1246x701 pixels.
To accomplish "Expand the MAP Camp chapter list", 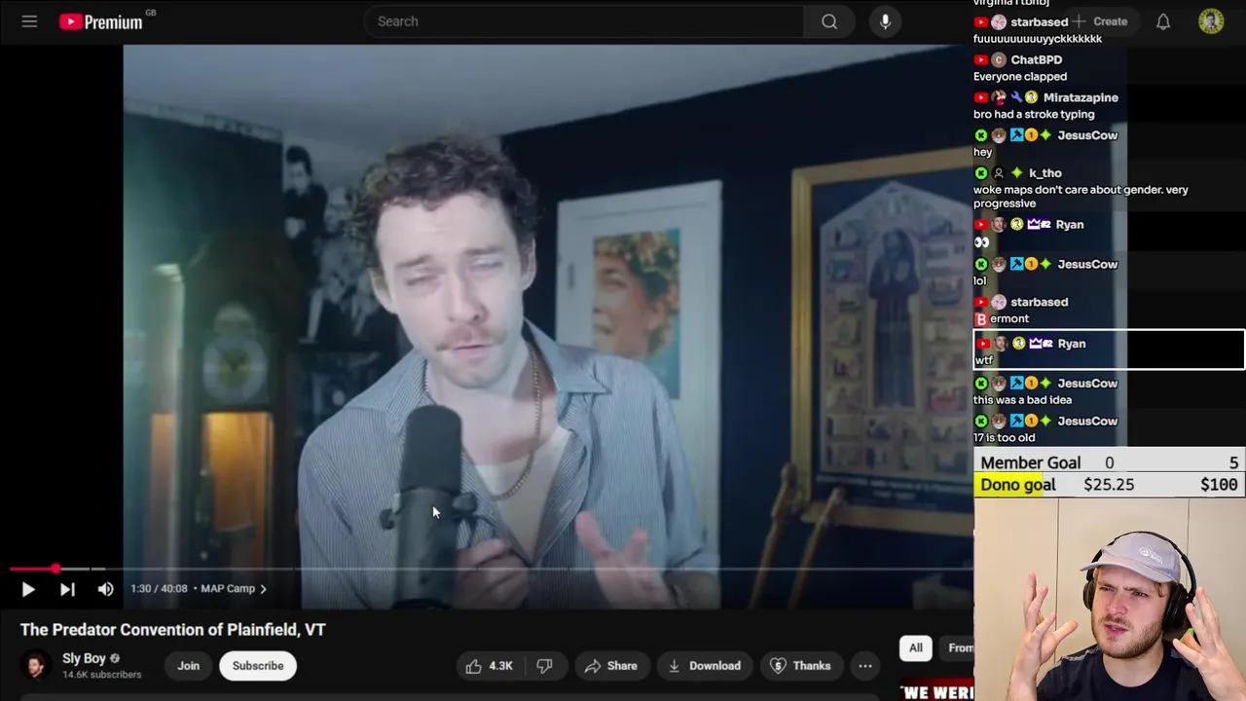I will [234, 588].
